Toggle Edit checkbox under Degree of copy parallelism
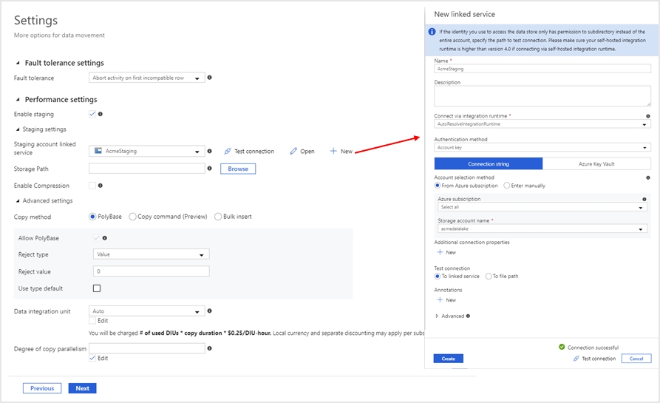The height and width of the screenshot is (403, 660). coord(92,358)
